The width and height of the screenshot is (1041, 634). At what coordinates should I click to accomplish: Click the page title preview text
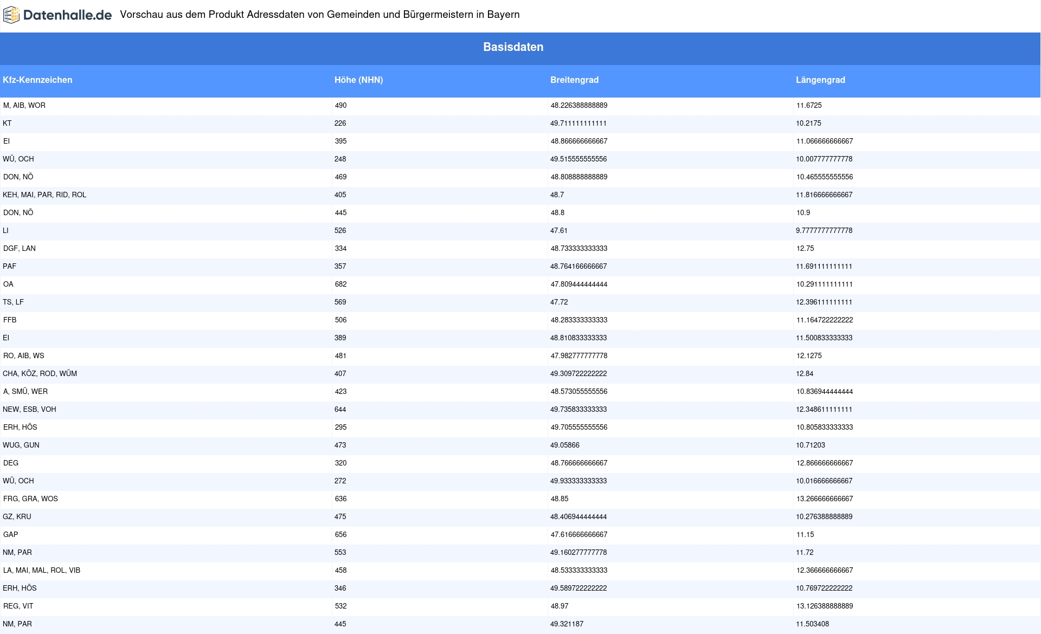319,15
